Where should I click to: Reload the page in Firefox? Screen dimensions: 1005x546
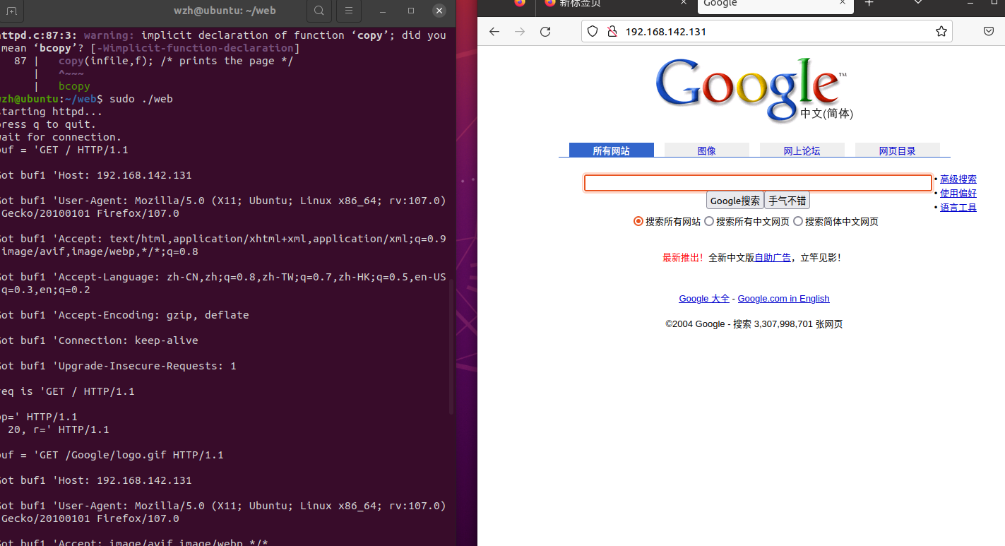pos(545,32)
